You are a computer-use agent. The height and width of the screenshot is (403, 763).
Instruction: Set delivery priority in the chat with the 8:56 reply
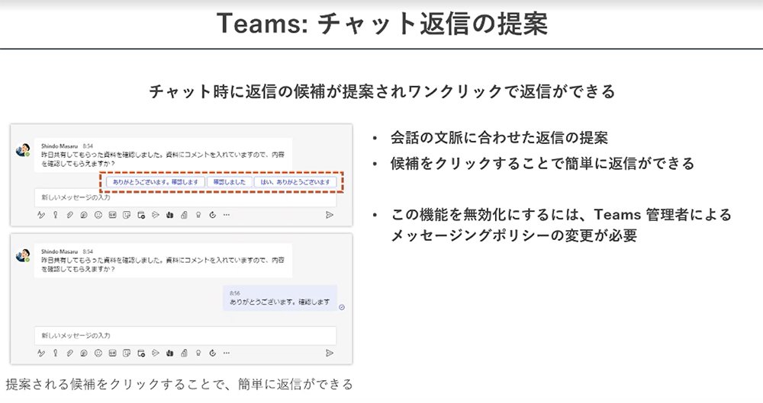(x=56, y=353)
